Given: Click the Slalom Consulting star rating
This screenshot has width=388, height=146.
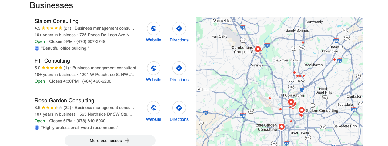Looking at the screenshot, I should coord(52,28).
